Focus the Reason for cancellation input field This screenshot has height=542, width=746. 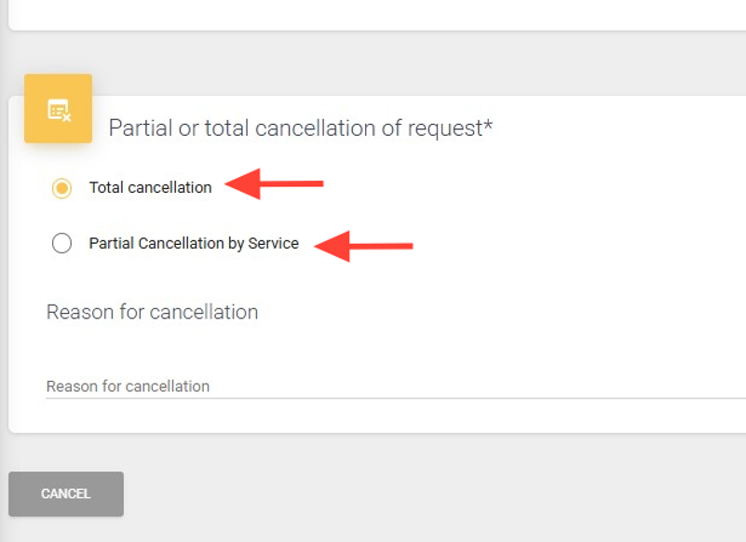pyautogui.click(x=373, y=386)
